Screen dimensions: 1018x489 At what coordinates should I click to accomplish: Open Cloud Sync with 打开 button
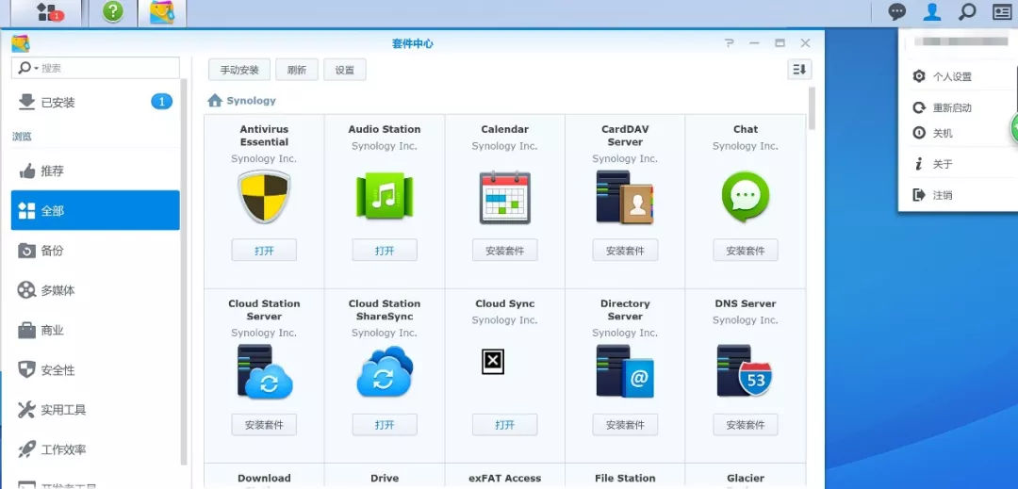504,425
